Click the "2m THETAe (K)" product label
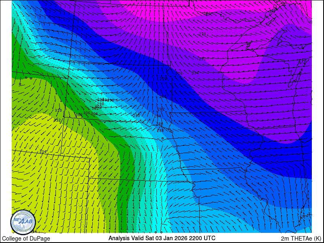The width and height of the screenshot is (324, 243). click(x=301, y=239)
